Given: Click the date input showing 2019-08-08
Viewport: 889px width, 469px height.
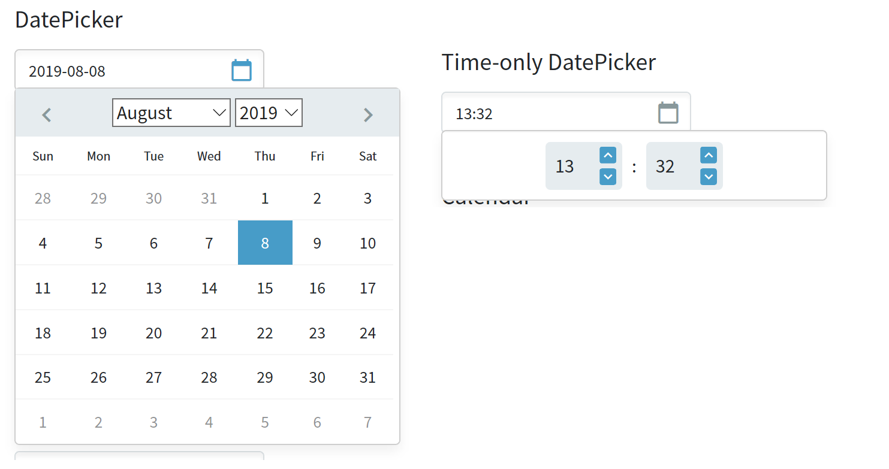Looking at the screenshot, I should (x=120, y=71).
